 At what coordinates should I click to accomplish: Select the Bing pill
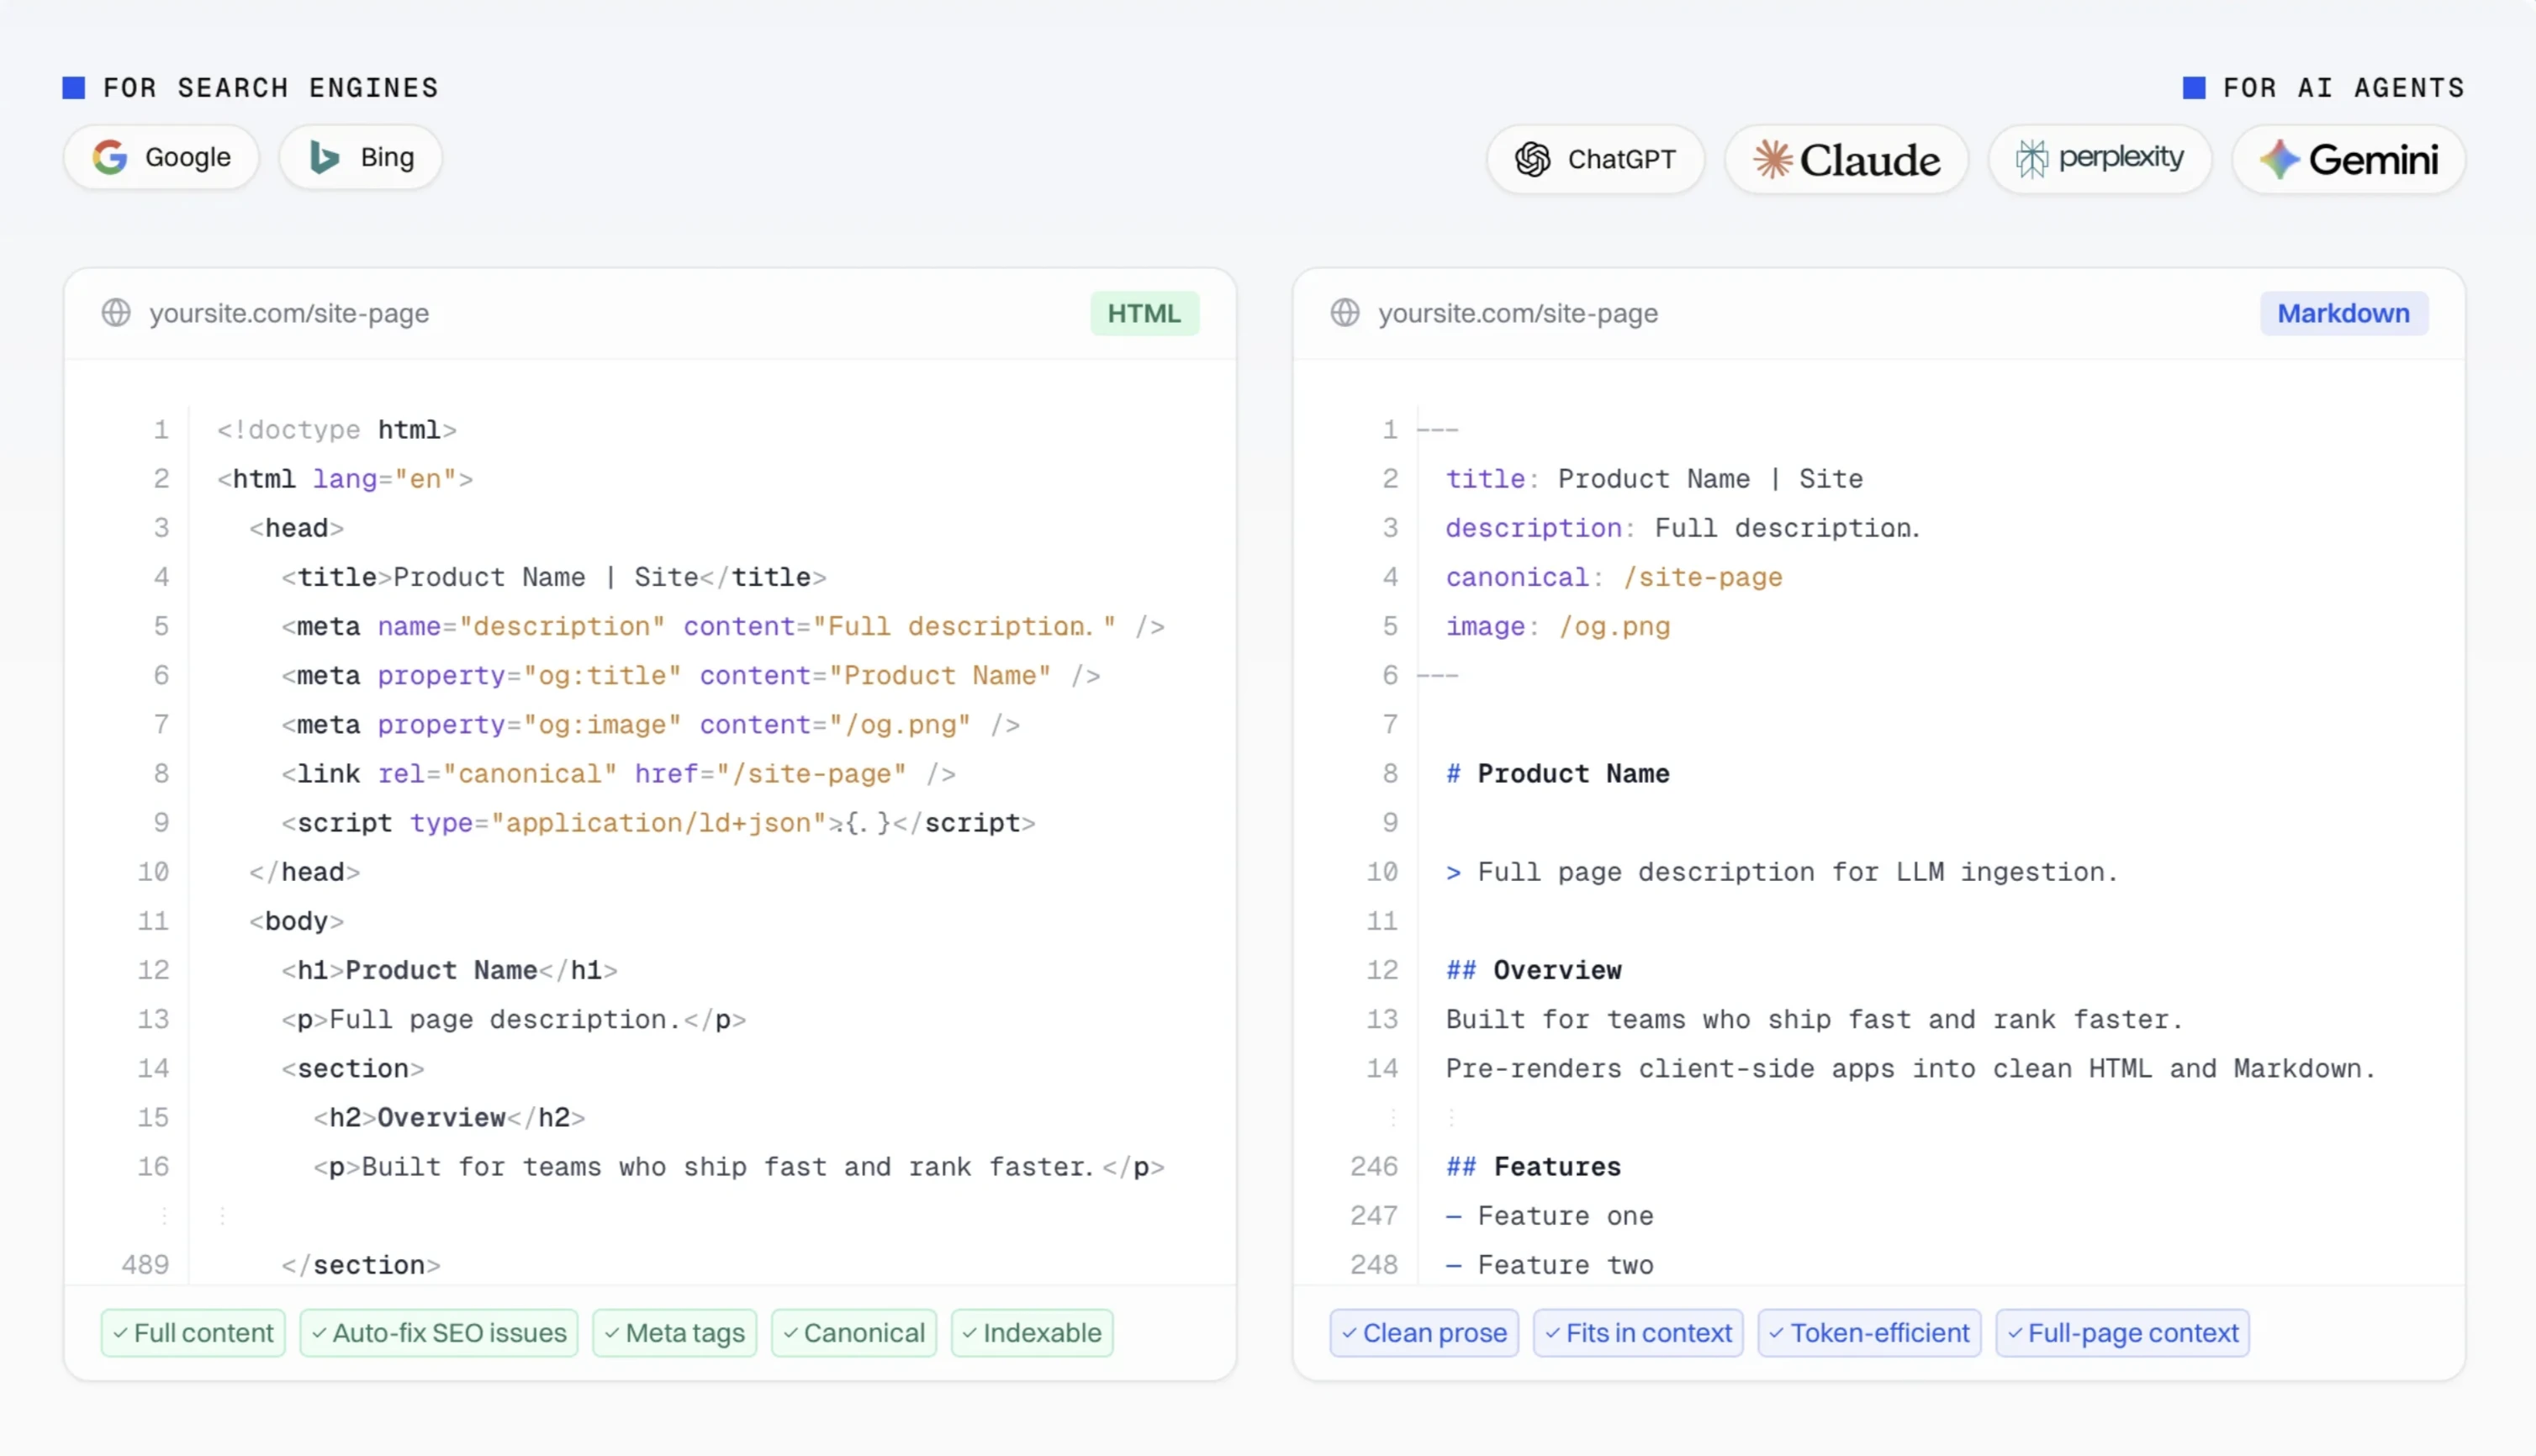pos(360,157)
